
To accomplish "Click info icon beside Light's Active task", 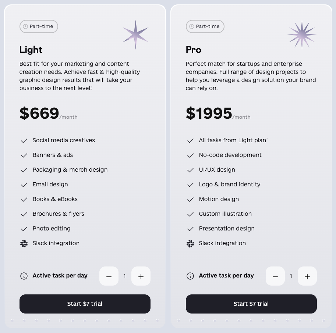I will coord(24,276).
